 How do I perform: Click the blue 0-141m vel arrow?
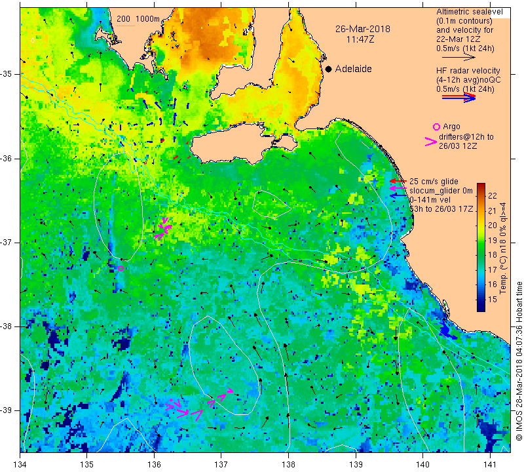(398, 196)
